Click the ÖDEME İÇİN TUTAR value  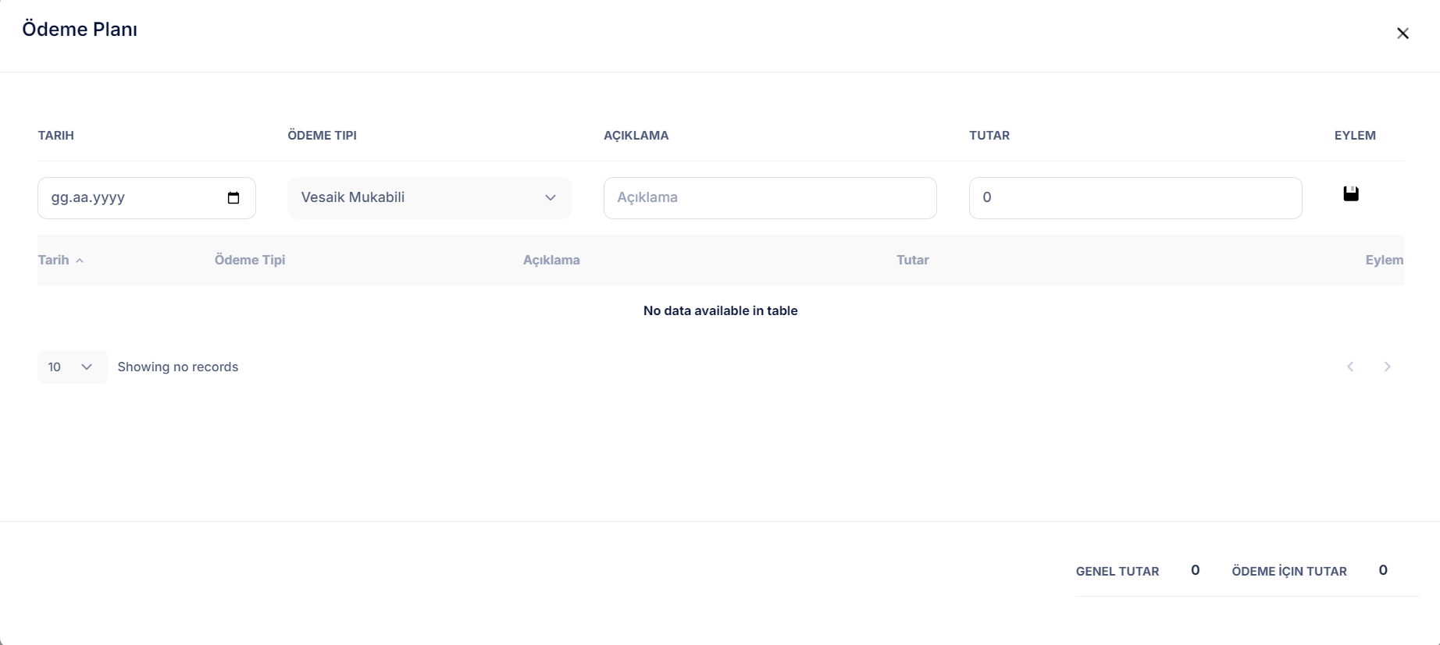click(x=1382, y=571)
